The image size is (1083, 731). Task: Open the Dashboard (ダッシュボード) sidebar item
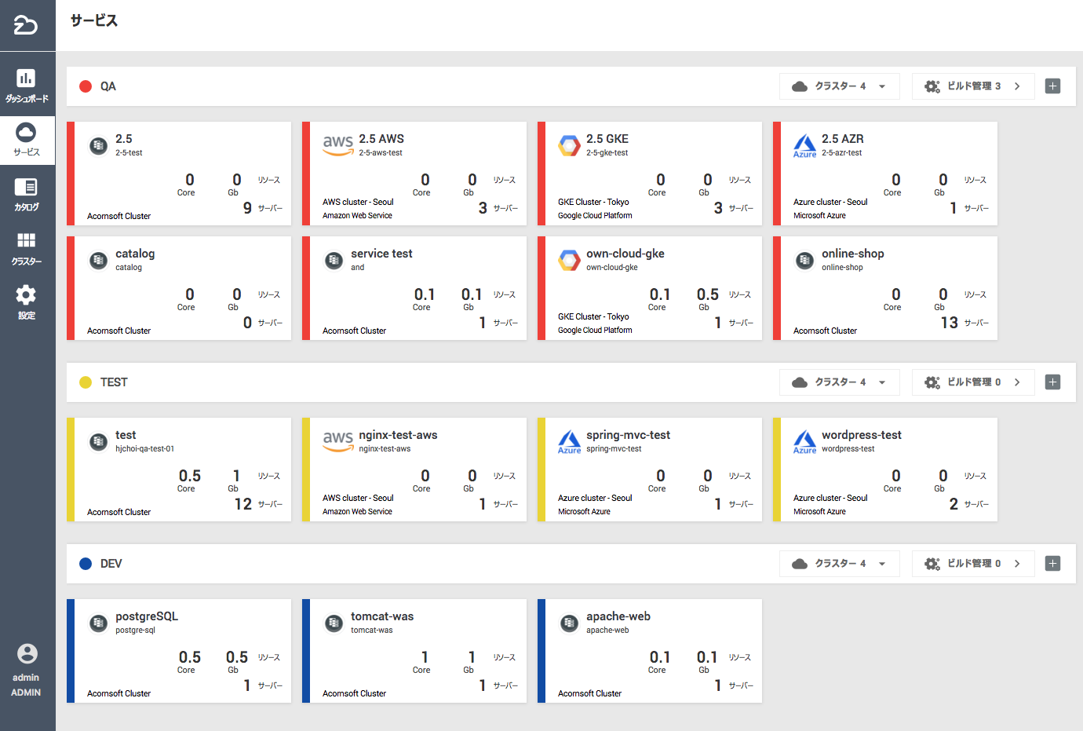click(27, 85)
